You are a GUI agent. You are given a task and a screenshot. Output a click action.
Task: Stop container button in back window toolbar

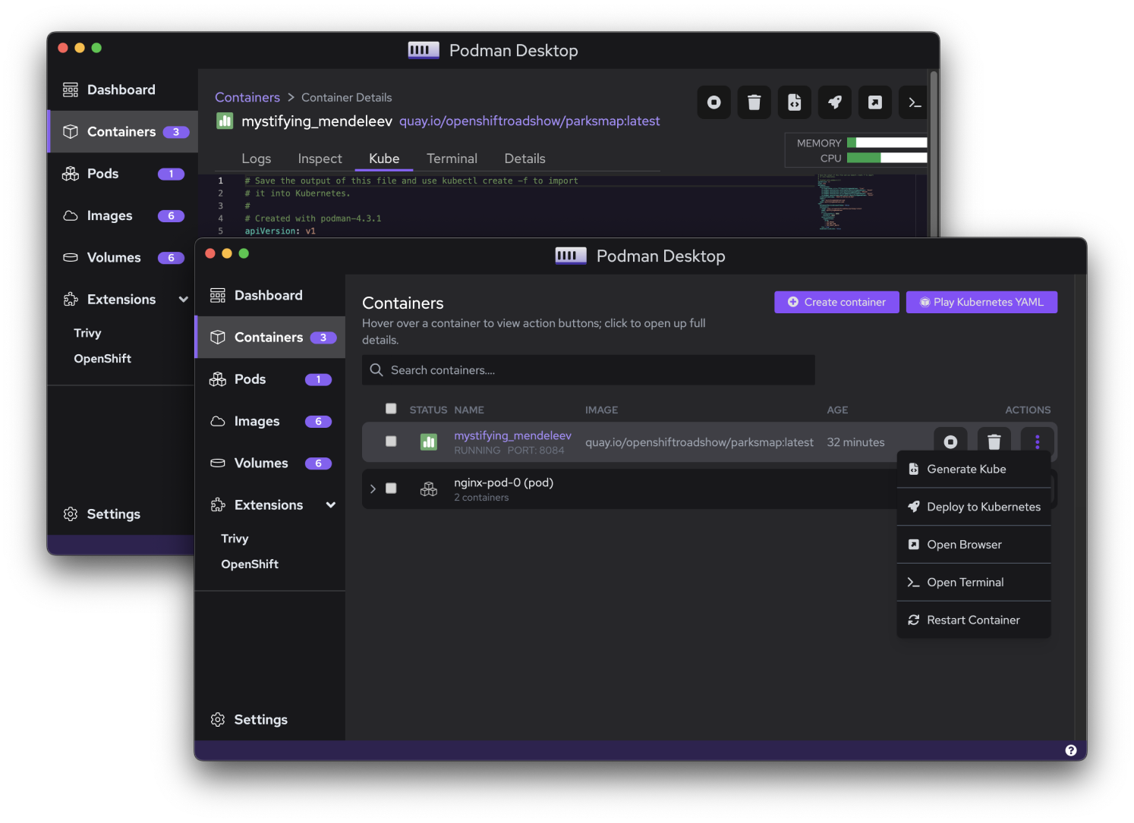click(x=713, y=102)
